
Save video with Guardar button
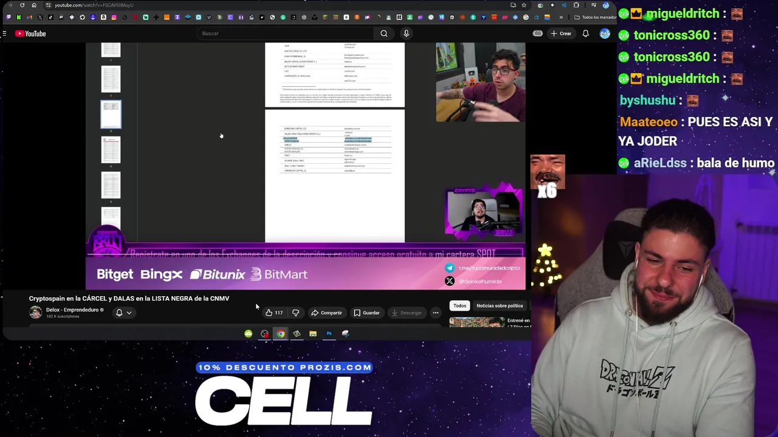[367, 313]
